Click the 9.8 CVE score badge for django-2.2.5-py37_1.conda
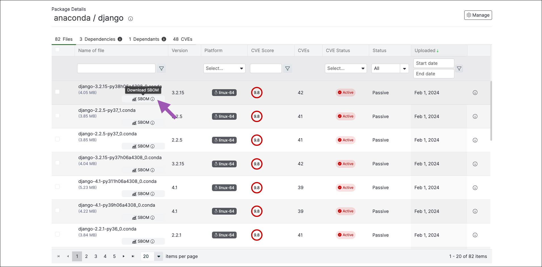This screenshot has width=542, height=267. (x=257, y=116)
